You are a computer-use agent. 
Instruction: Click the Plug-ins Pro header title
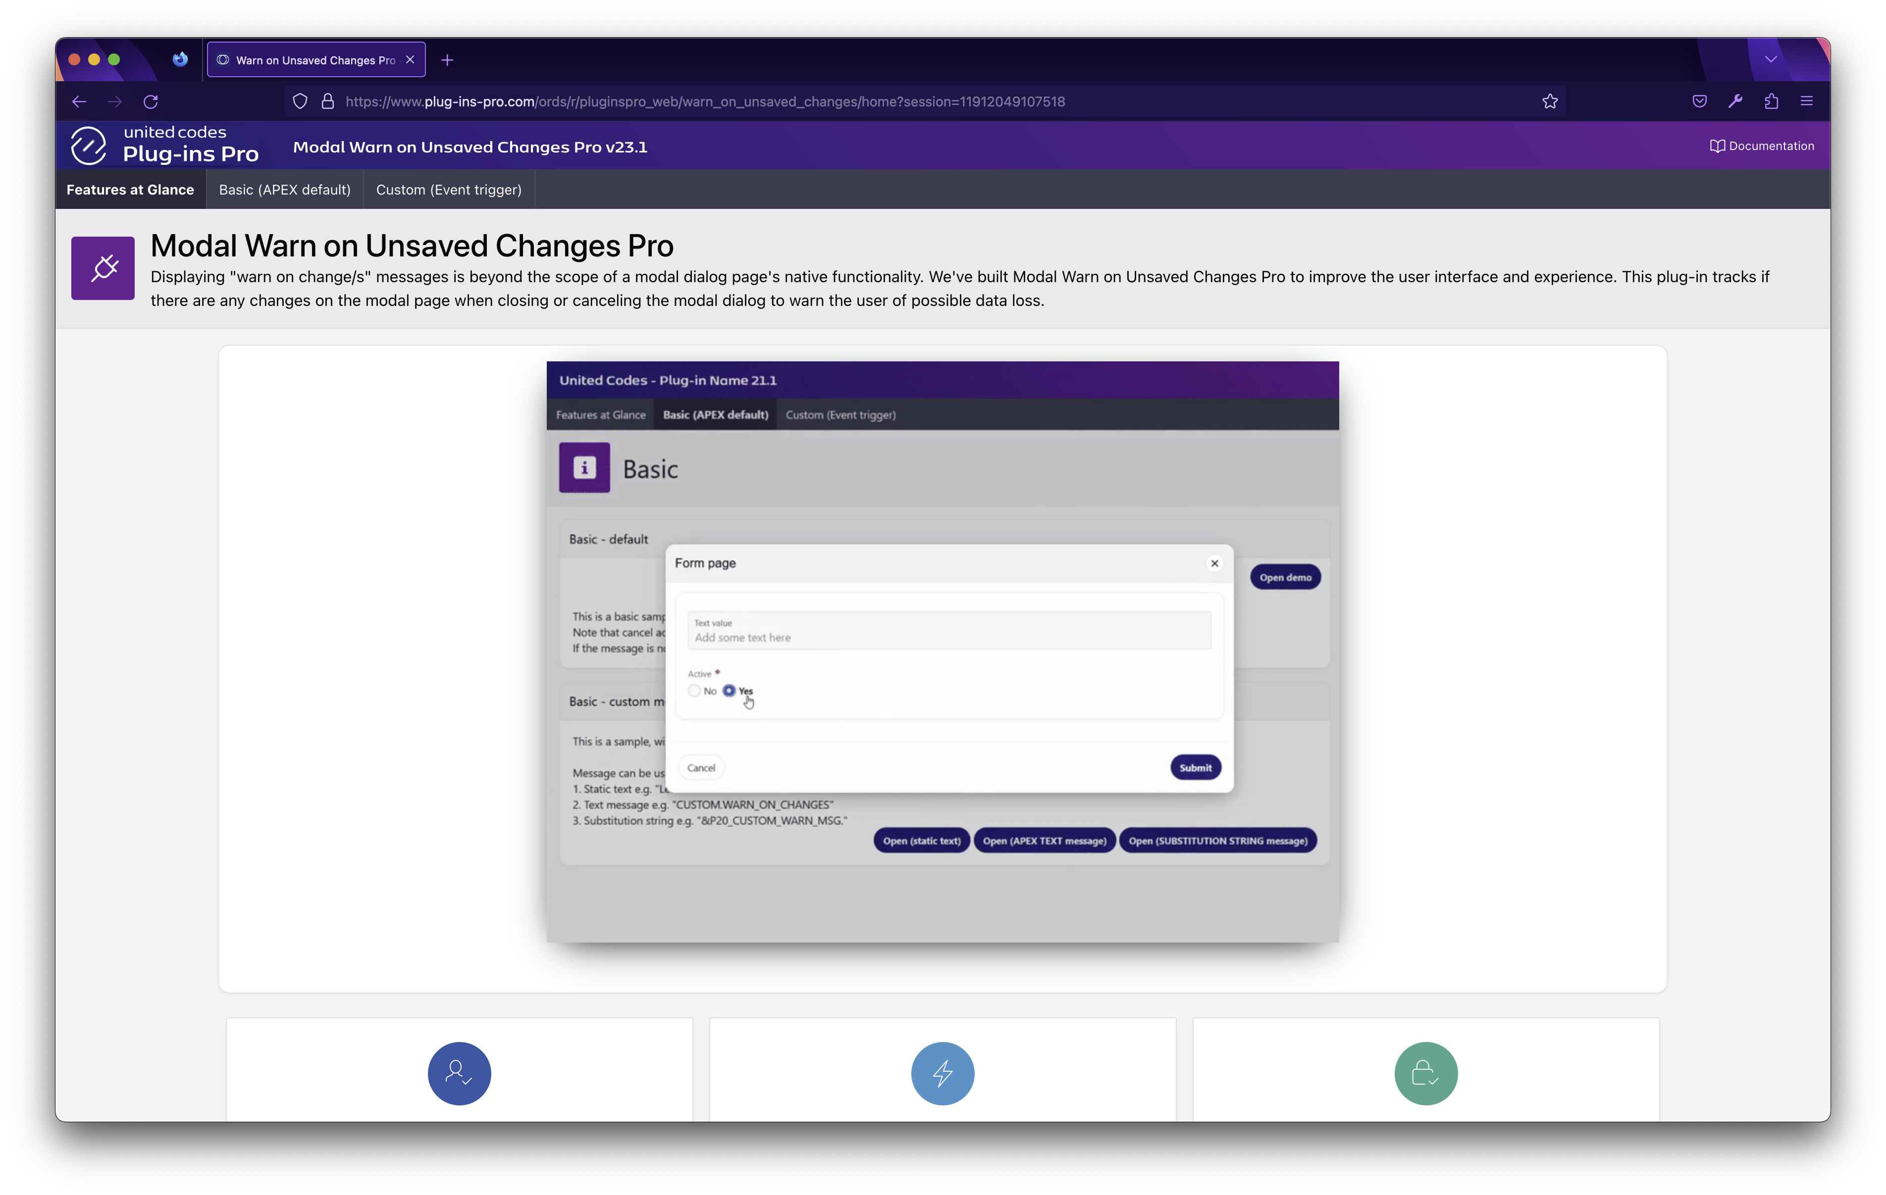point(190,154)
